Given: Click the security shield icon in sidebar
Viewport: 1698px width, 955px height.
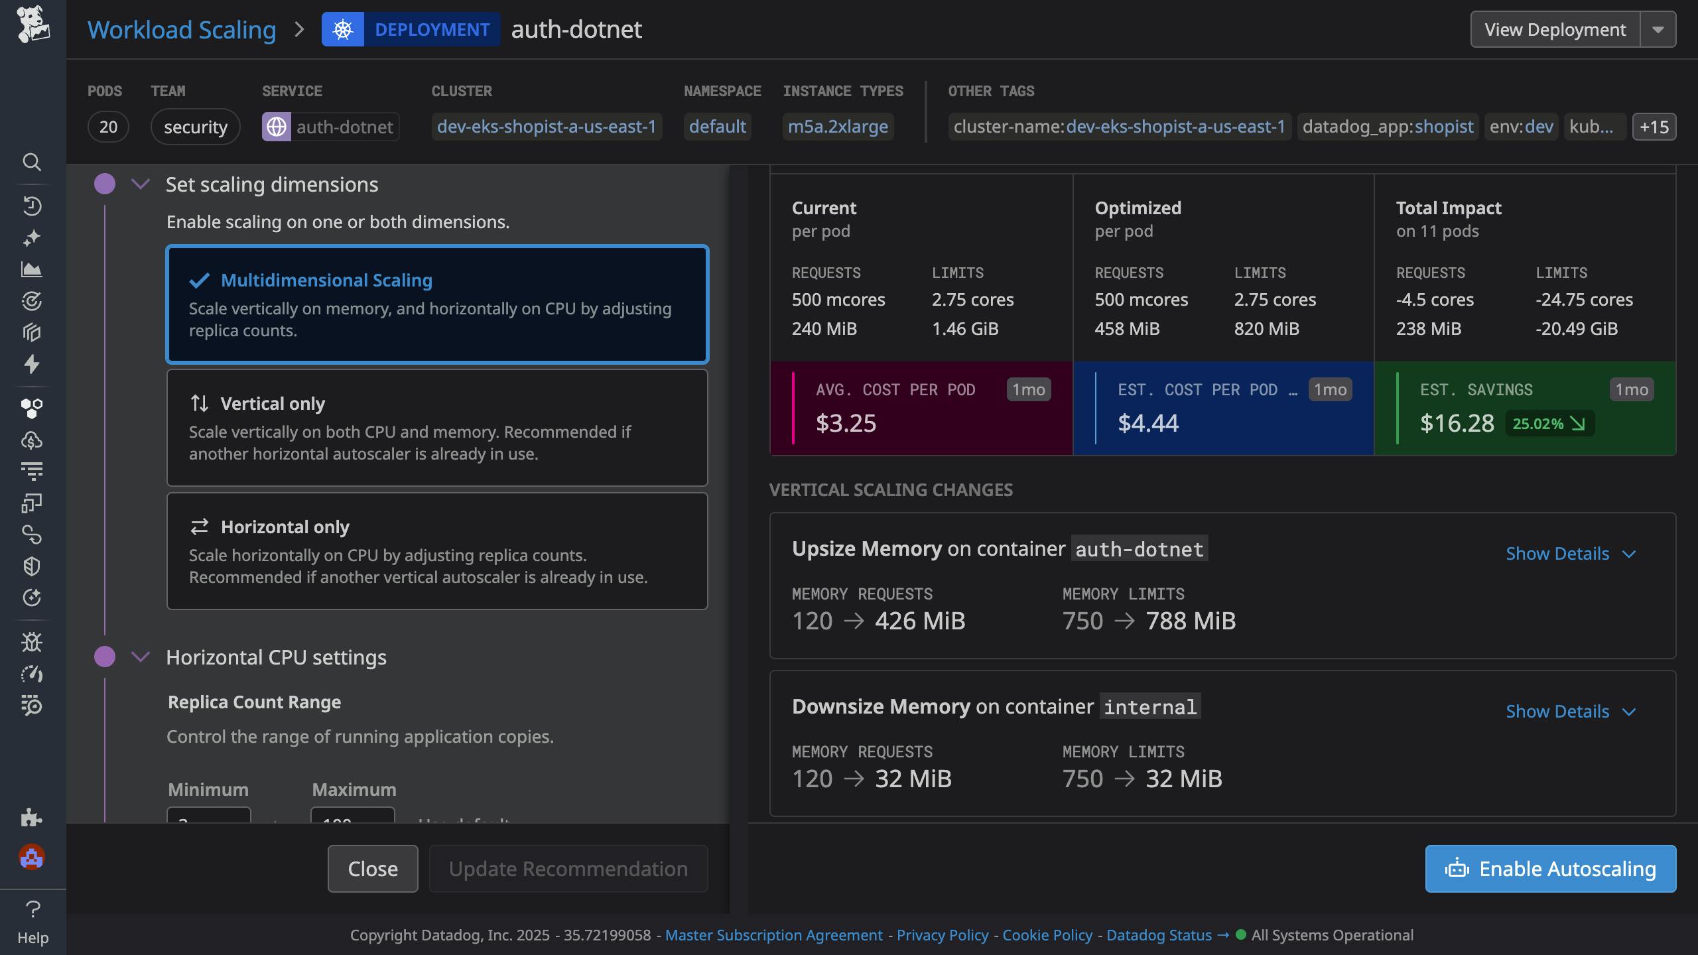Looking at the screenshot, I should coord(32,566).
